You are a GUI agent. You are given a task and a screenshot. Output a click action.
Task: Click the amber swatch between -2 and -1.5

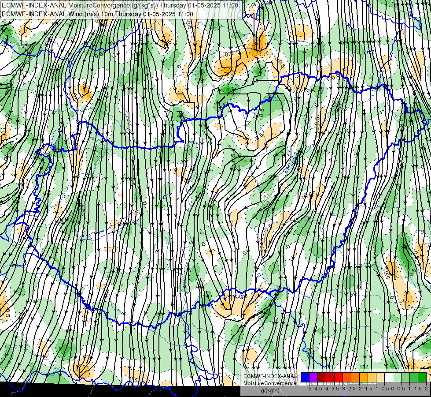pos(364,377)
